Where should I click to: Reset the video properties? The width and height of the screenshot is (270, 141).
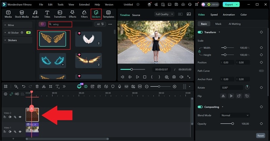tap(261, 136)
